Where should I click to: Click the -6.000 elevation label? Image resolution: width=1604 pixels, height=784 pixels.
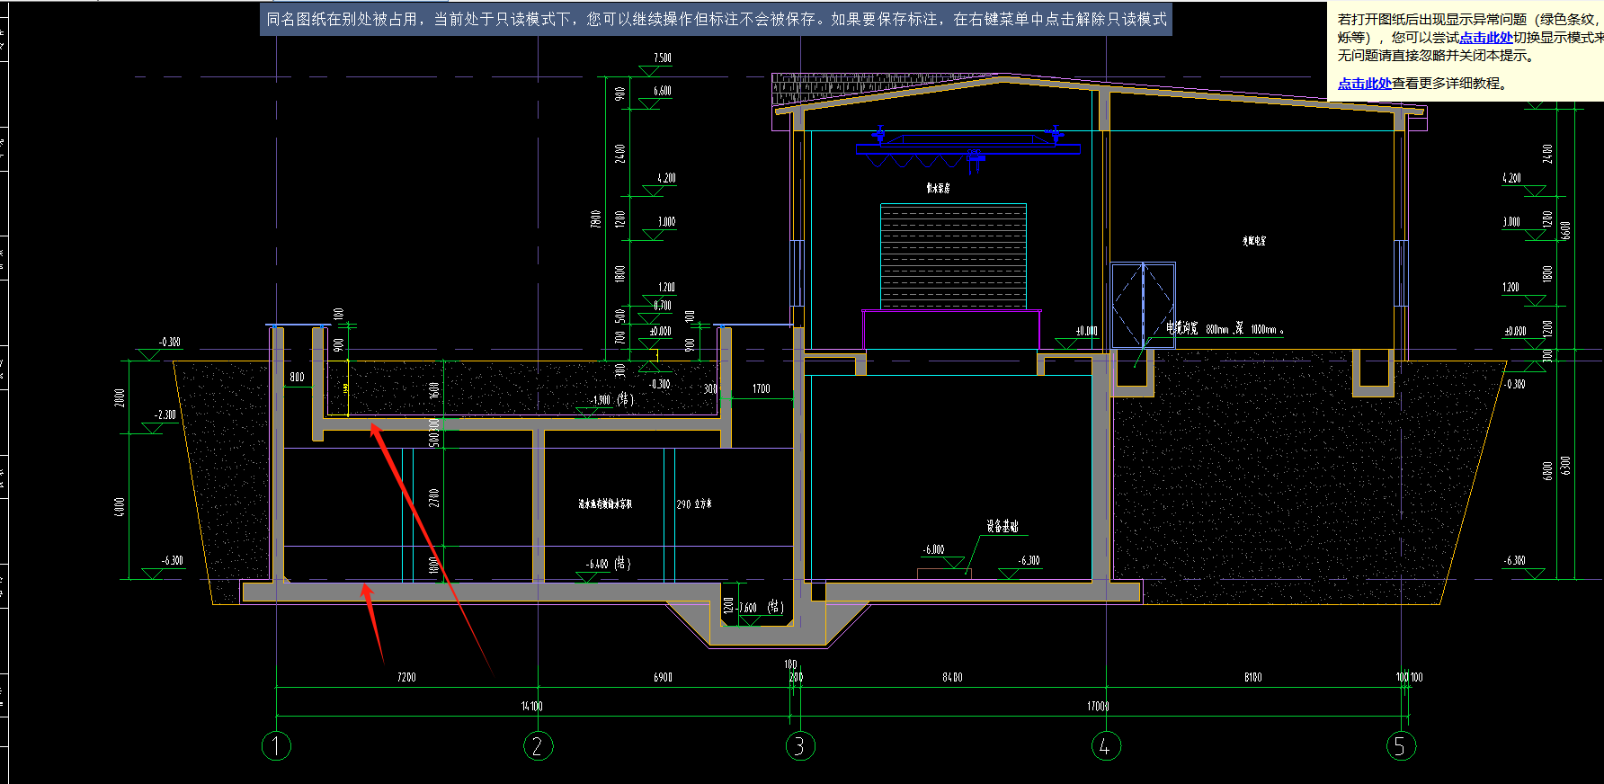934,549
